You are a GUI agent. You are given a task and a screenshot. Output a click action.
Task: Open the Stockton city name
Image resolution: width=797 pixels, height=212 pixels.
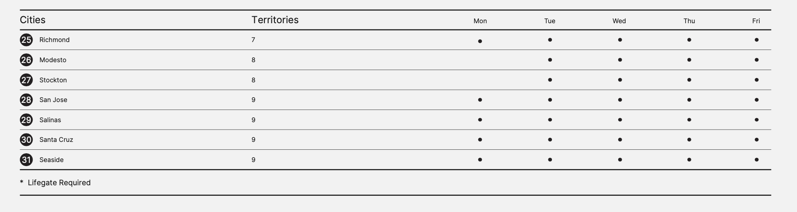tap(53, 80)
